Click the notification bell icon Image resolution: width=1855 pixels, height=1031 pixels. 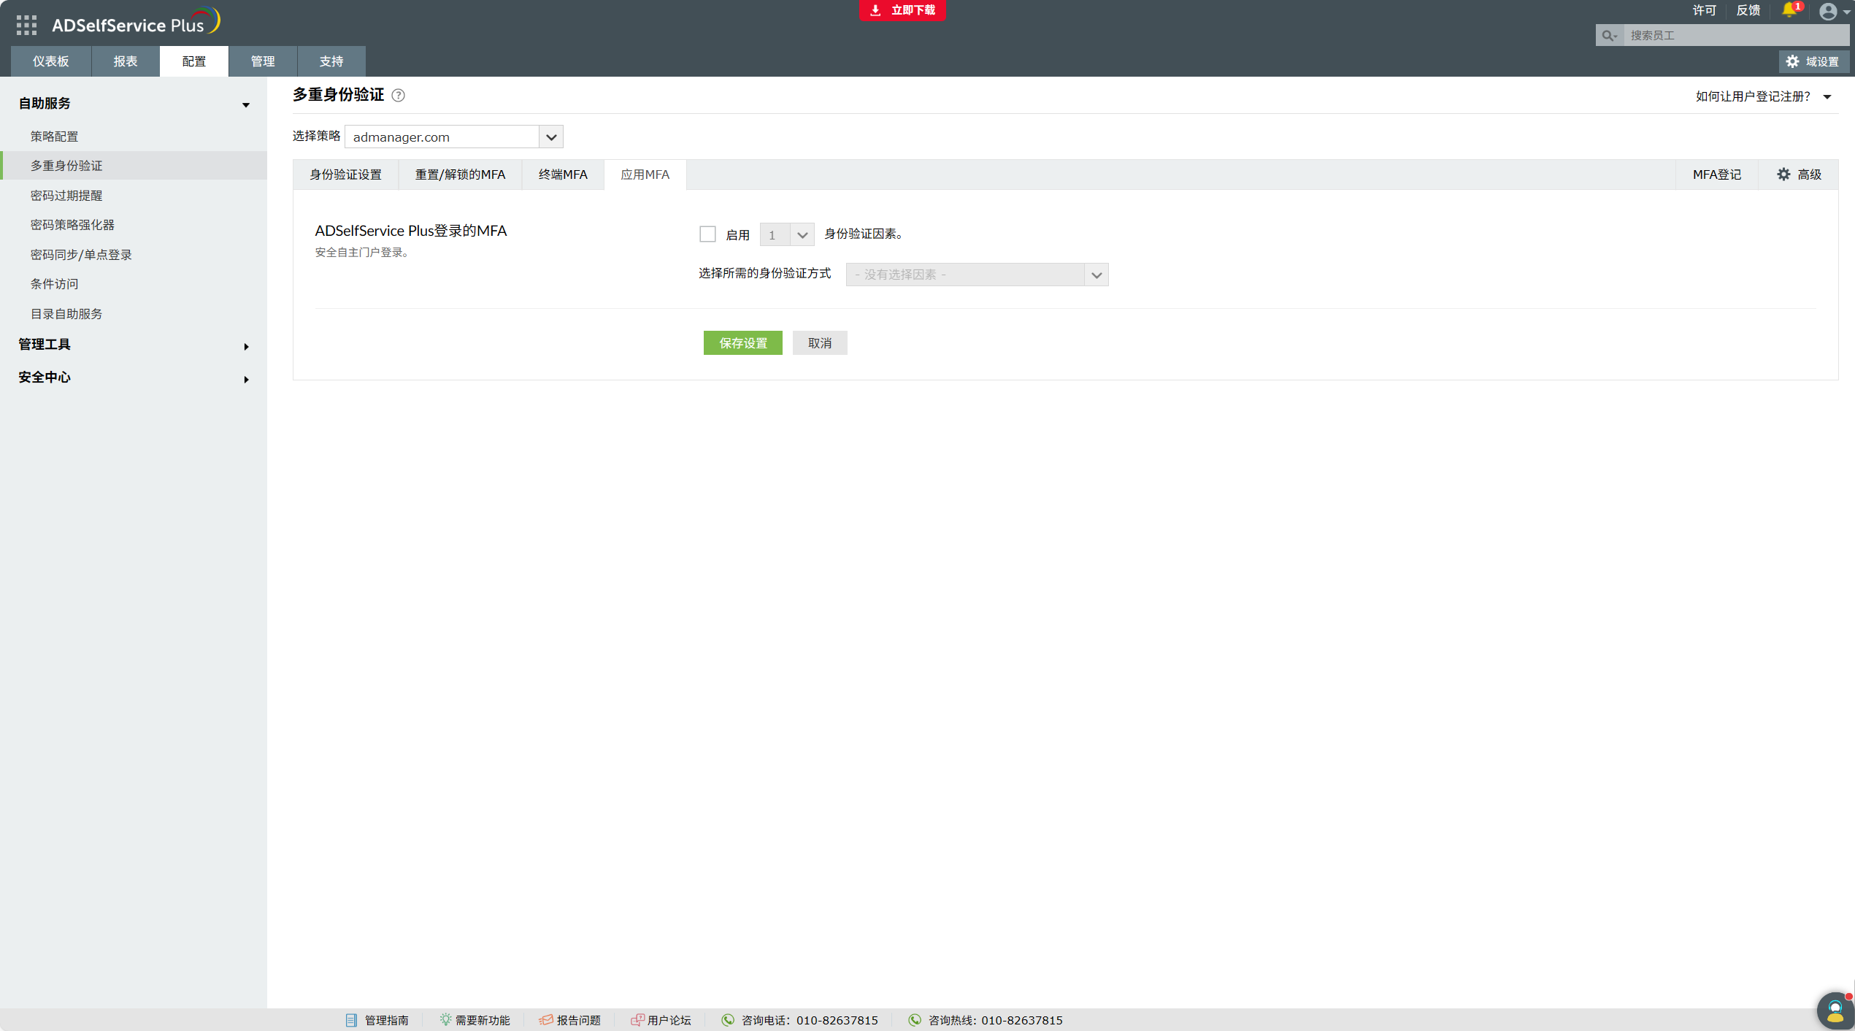click(x=1789, y=10)
